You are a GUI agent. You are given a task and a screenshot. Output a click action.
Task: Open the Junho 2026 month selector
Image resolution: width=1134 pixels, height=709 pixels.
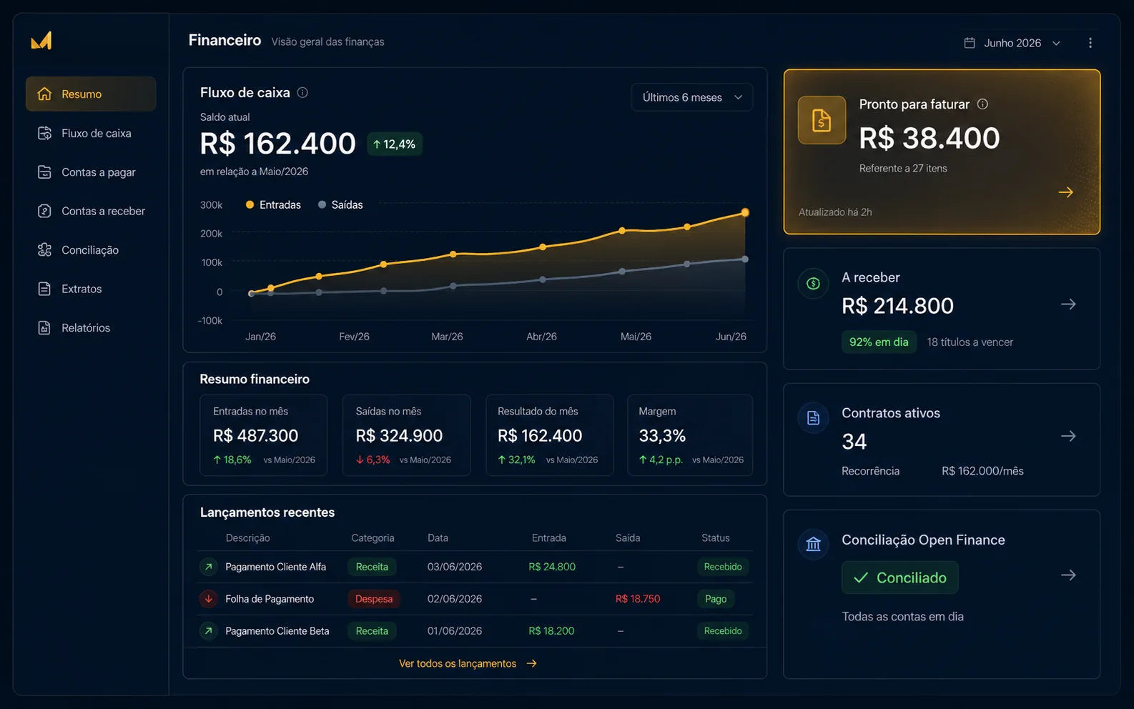coord(1012,43)
